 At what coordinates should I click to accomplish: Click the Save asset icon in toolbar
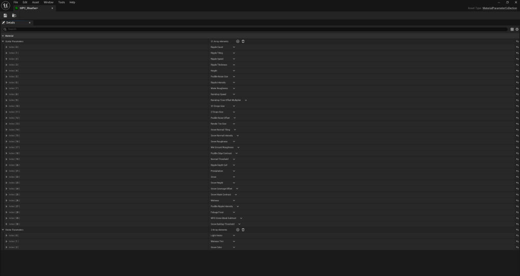(5, 15)
